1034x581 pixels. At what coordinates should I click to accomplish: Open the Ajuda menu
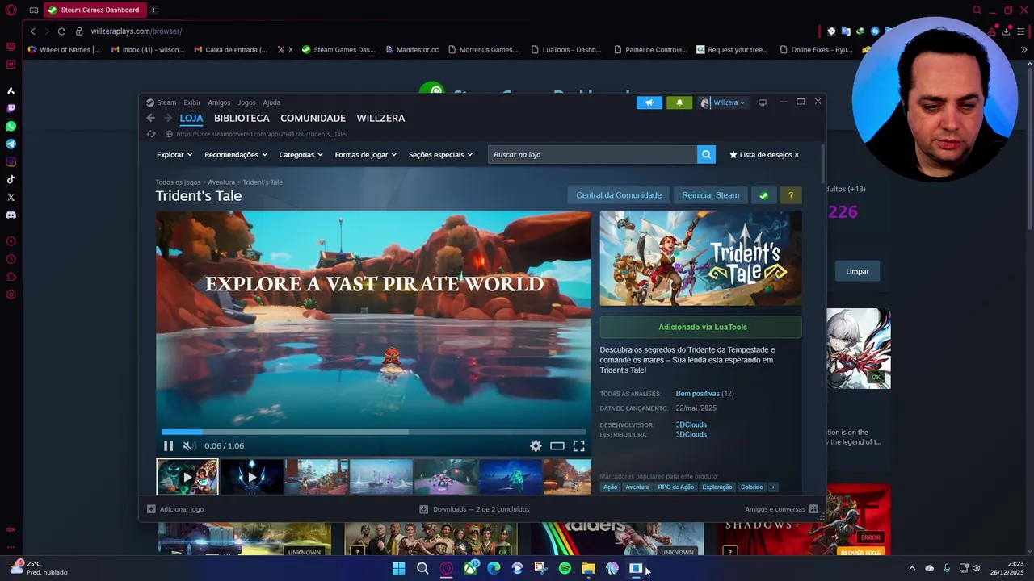click(x=271, y=102)
